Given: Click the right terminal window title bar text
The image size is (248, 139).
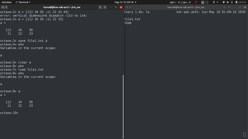Looking at the screenshot, I should click(186, 7).
